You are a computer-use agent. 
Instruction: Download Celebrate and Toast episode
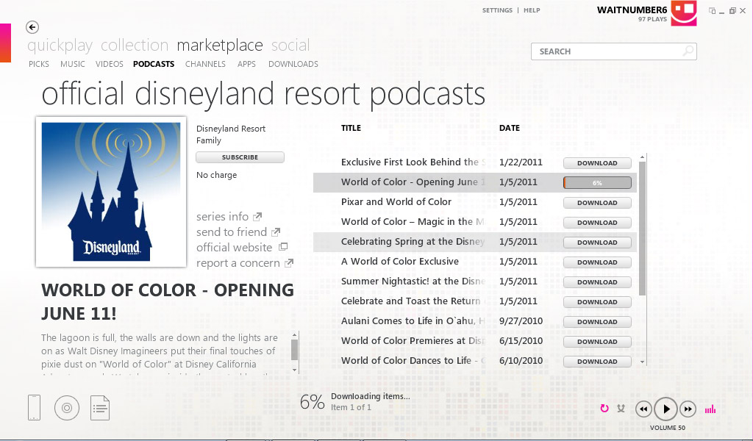(x=597, y=302)
